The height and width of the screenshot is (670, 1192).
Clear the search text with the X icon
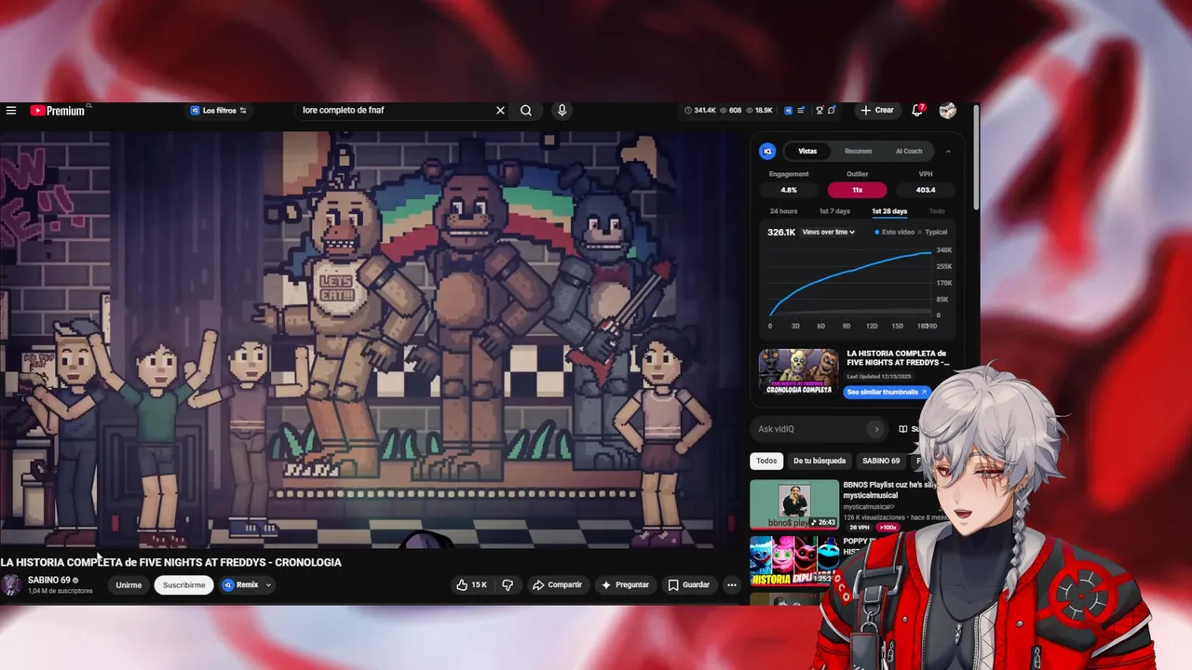(x=500, y=110)
